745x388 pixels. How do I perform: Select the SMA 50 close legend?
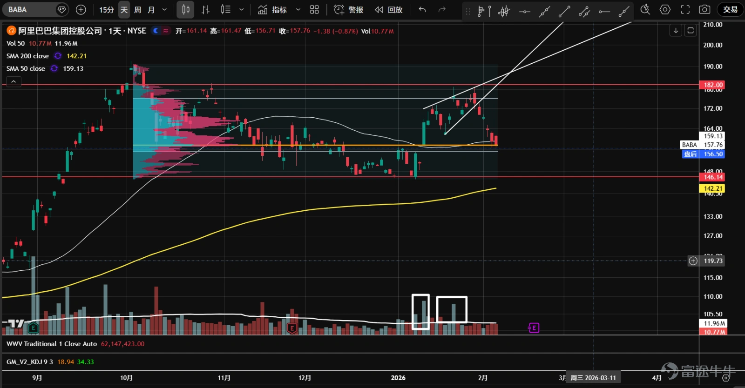pyautogui.click(x=26, y=68)
